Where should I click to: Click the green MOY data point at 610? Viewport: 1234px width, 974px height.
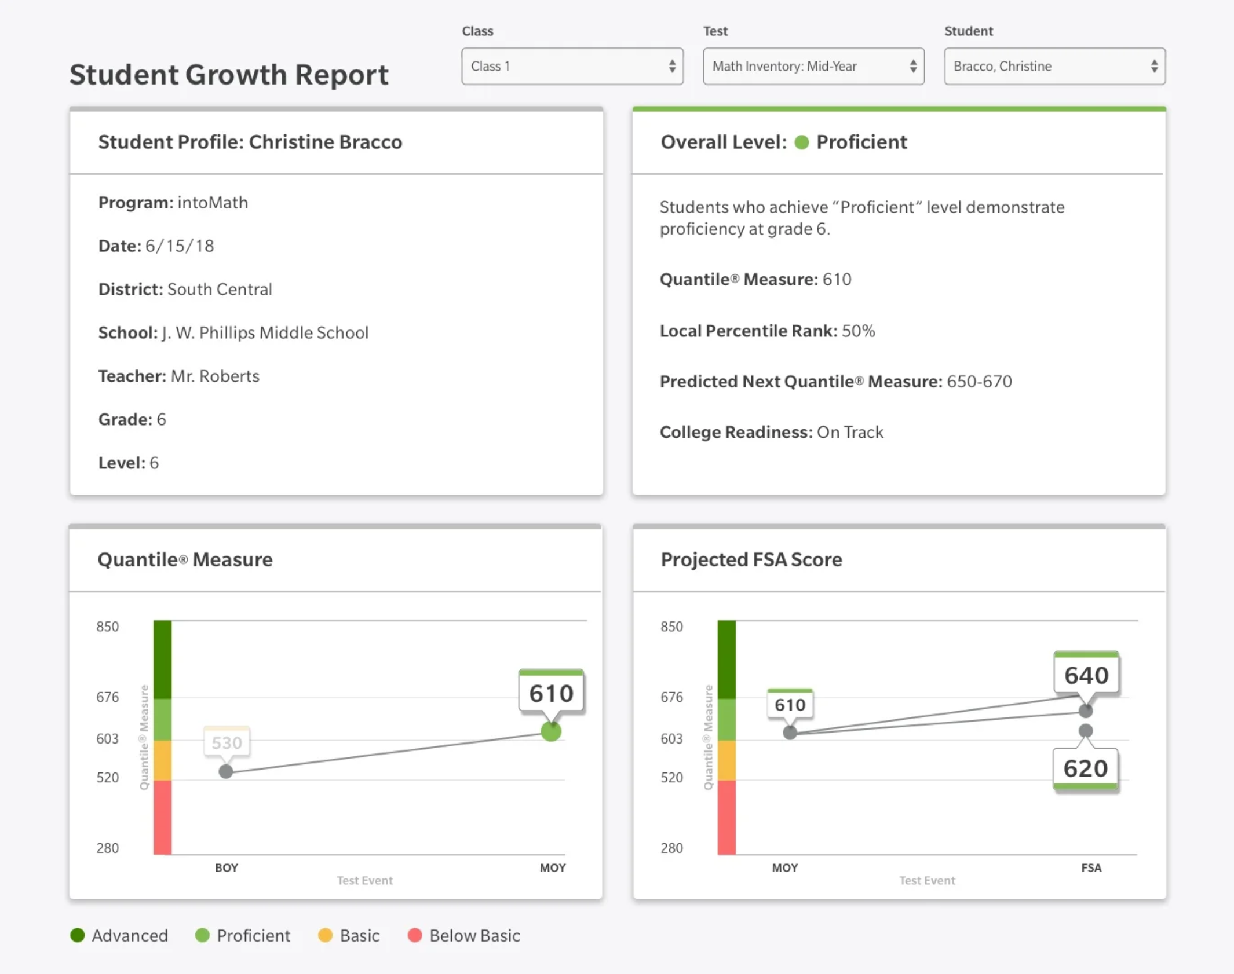coord(551,731)
